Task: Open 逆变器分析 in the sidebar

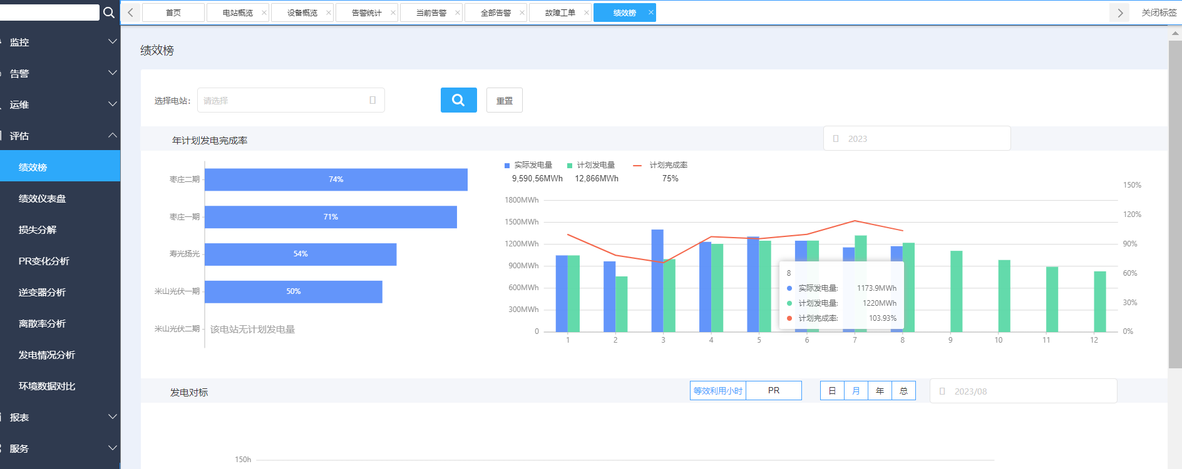Action: [x=60, y=292]
